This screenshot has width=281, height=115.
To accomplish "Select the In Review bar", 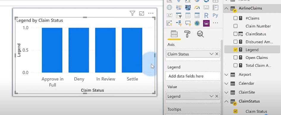I will [x=105, y=50].
